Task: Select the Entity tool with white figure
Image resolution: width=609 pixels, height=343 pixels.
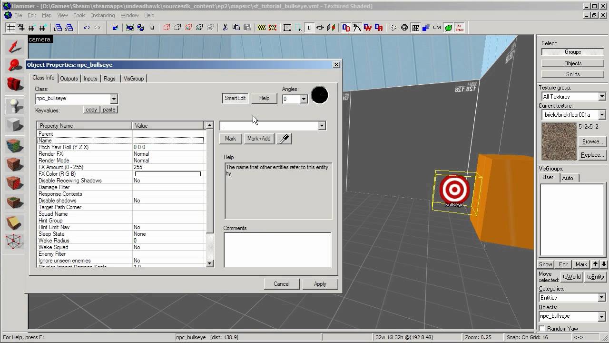Action: (x=15, y=105)
